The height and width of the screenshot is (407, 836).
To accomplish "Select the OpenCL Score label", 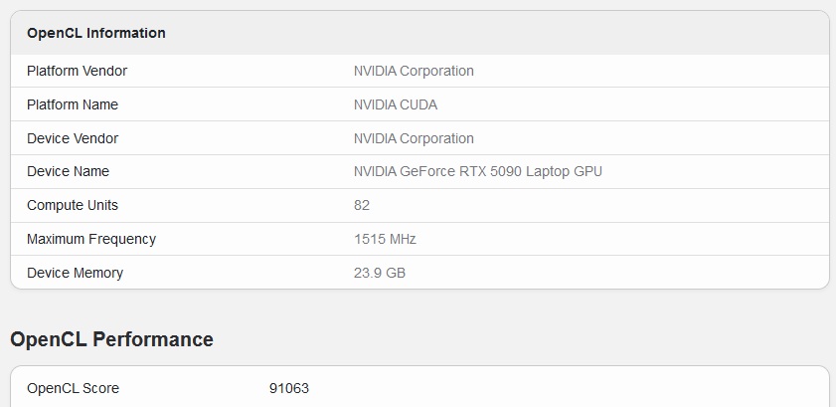I will [x=73, y=388].
